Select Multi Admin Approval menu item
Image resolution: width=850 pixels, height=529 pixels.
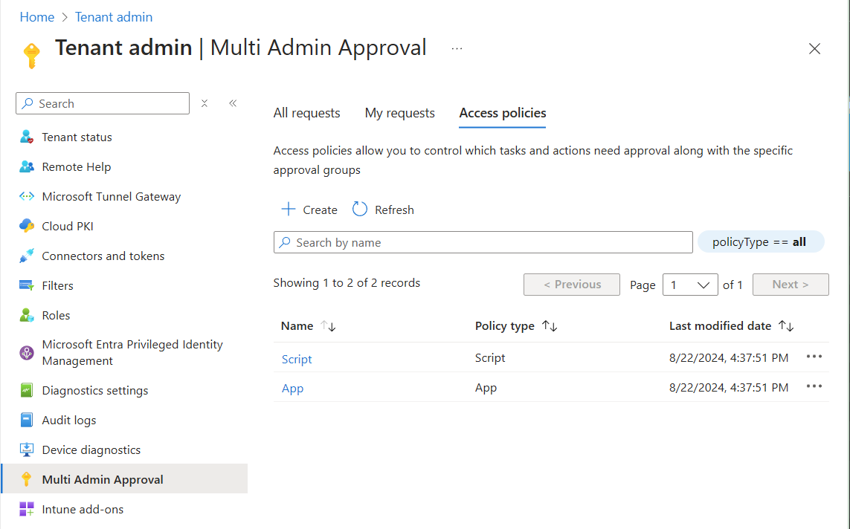(125, 479)
